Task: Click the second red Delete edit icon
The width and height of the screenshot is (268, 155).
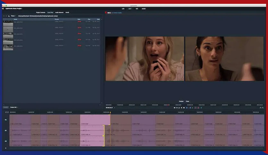Action: tap(198, 108)
